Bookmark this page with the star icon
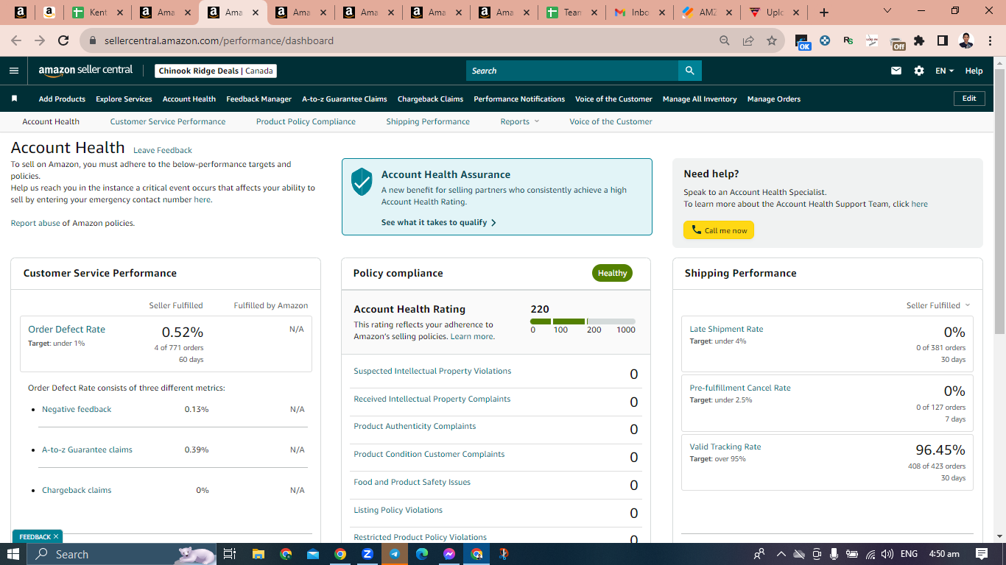The image size is (1006, 565). click(771, 41)
